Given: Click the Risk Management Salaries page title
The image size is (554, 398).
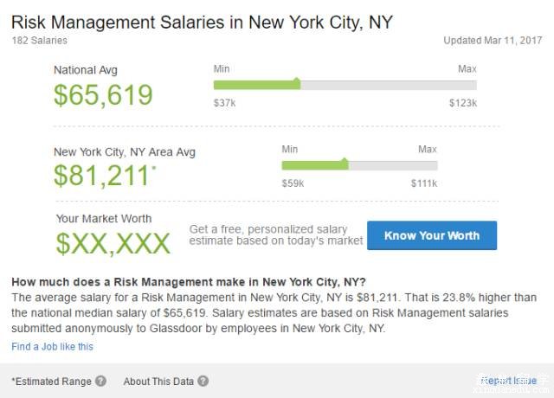Looking at the screenshot, I should [202, 22].
